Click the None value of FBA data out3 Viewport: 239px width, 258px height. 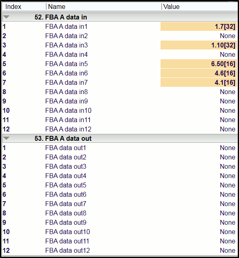[228, 166]
